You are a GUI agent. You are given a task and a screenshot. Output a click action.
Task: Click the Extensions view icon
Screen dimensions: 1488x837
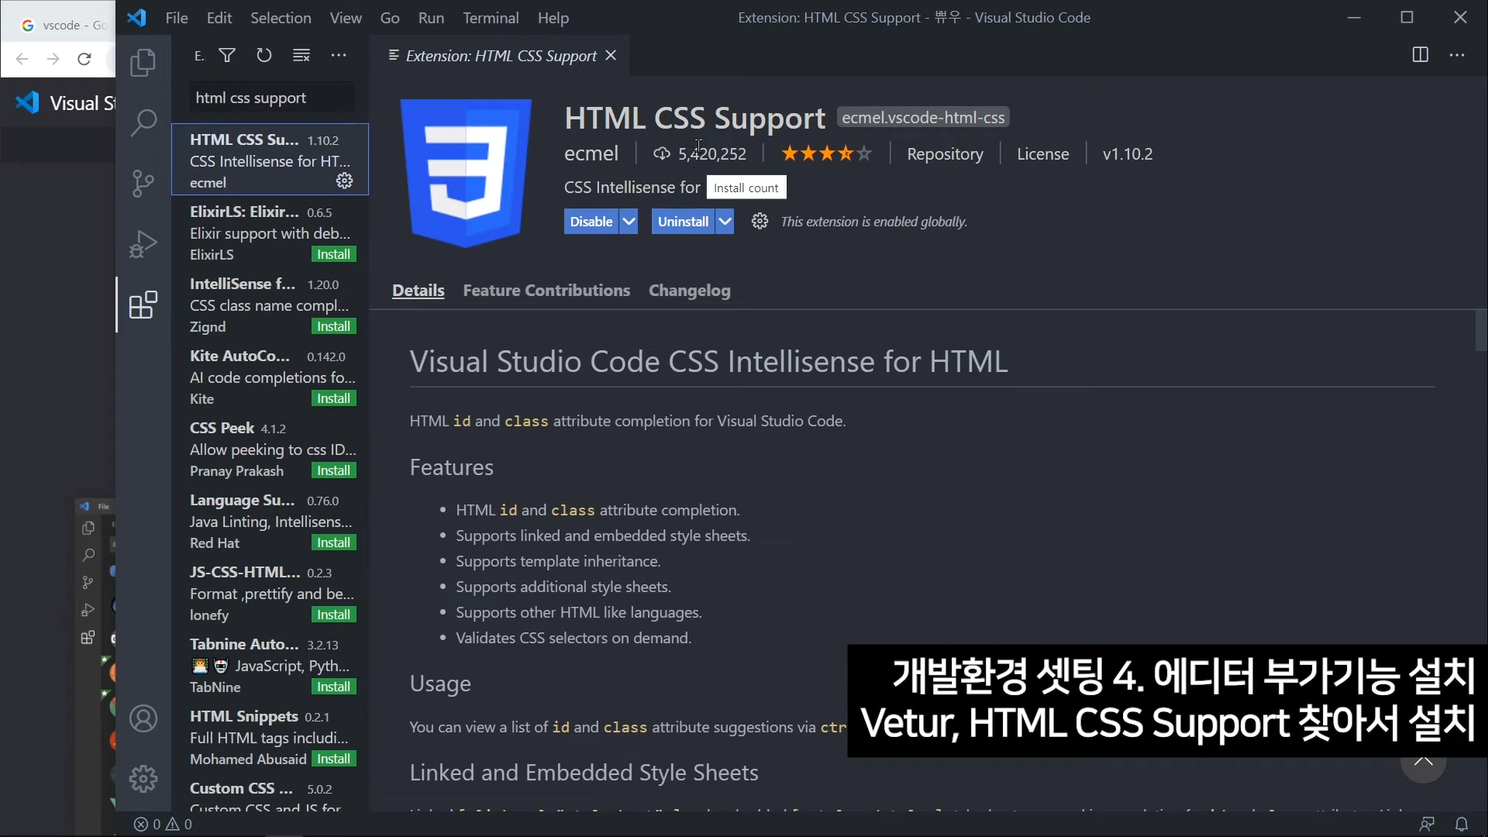pos(143,305)
